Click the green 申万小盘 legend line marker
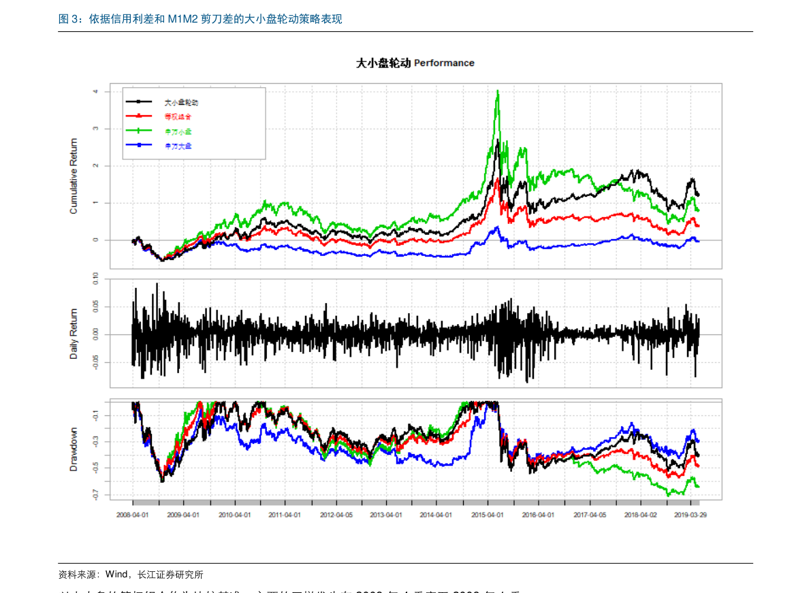 click(x=140, y=131)
